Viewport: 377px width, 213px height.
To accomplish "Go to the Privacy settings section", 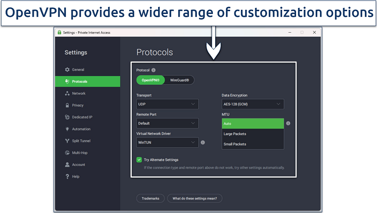I will 88,105.
